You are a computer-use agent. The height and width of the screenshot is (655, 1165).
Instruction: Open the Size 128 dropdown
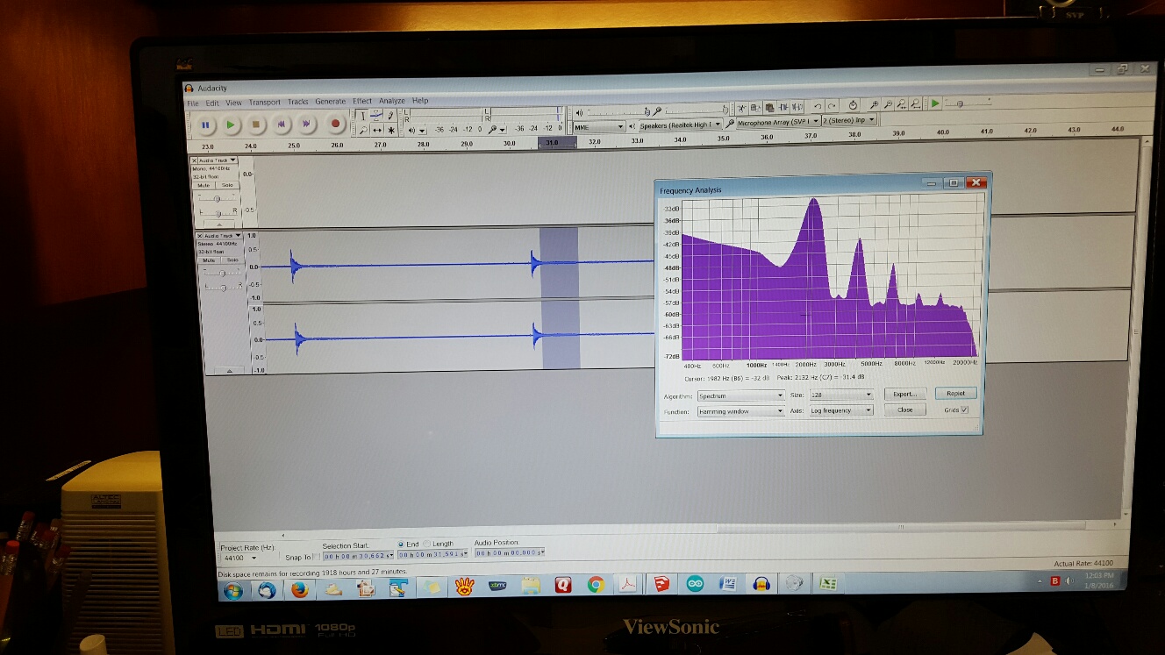(841, 395)
